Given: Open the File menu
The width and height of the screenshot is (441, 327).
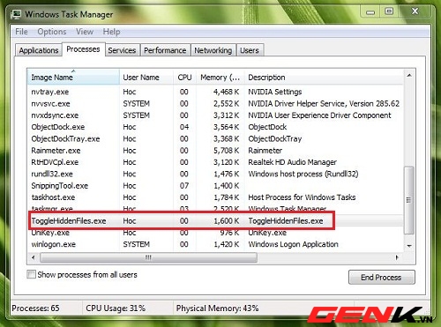Looking at the screenshot, I should point(21,32).
